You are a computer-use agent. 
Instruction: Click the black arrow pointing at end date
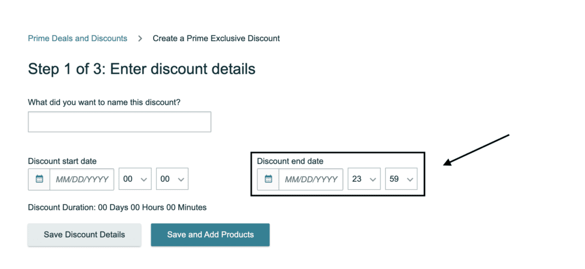[x=476, y=149]
